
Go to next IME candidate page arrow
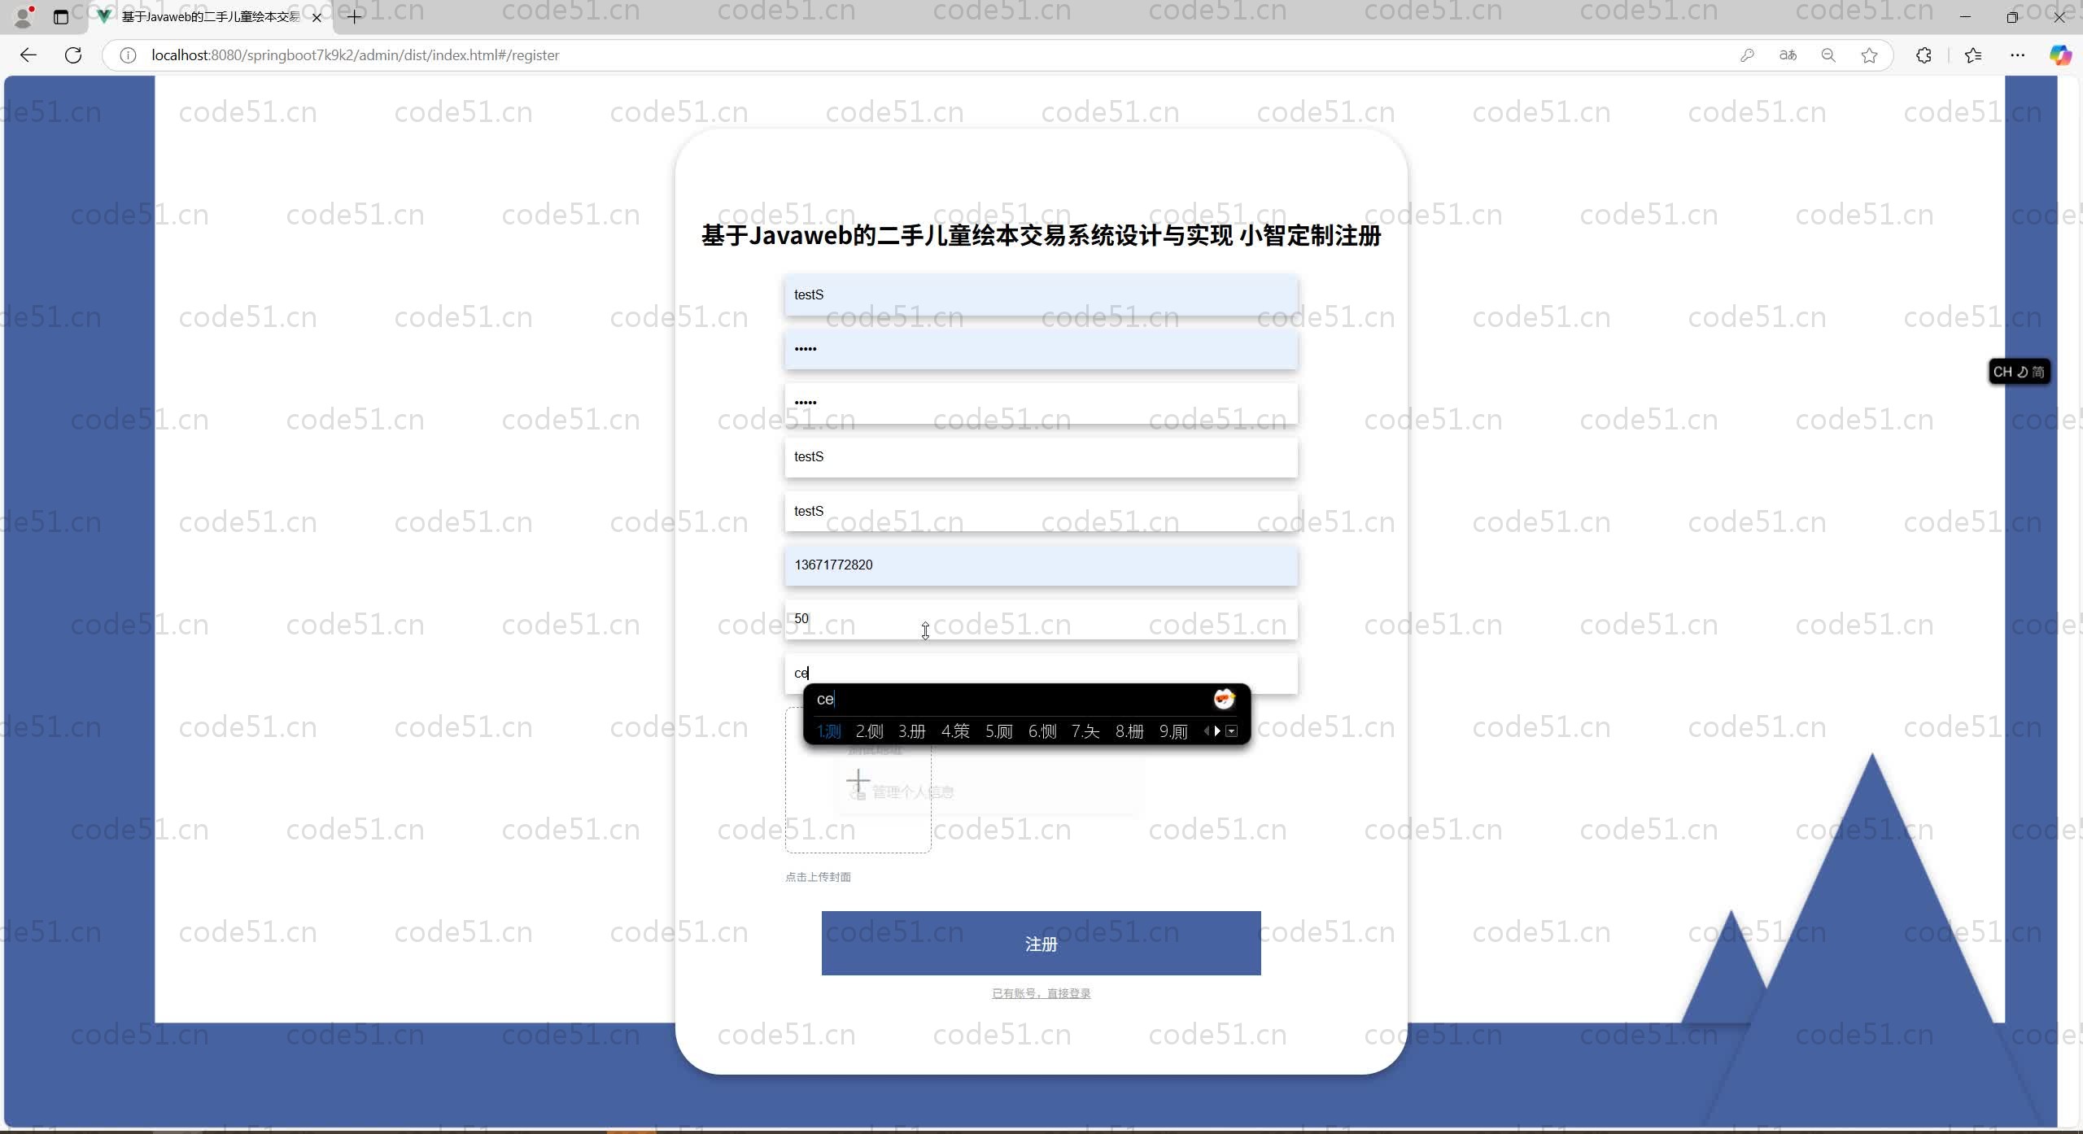click(x=1217, y=731)
